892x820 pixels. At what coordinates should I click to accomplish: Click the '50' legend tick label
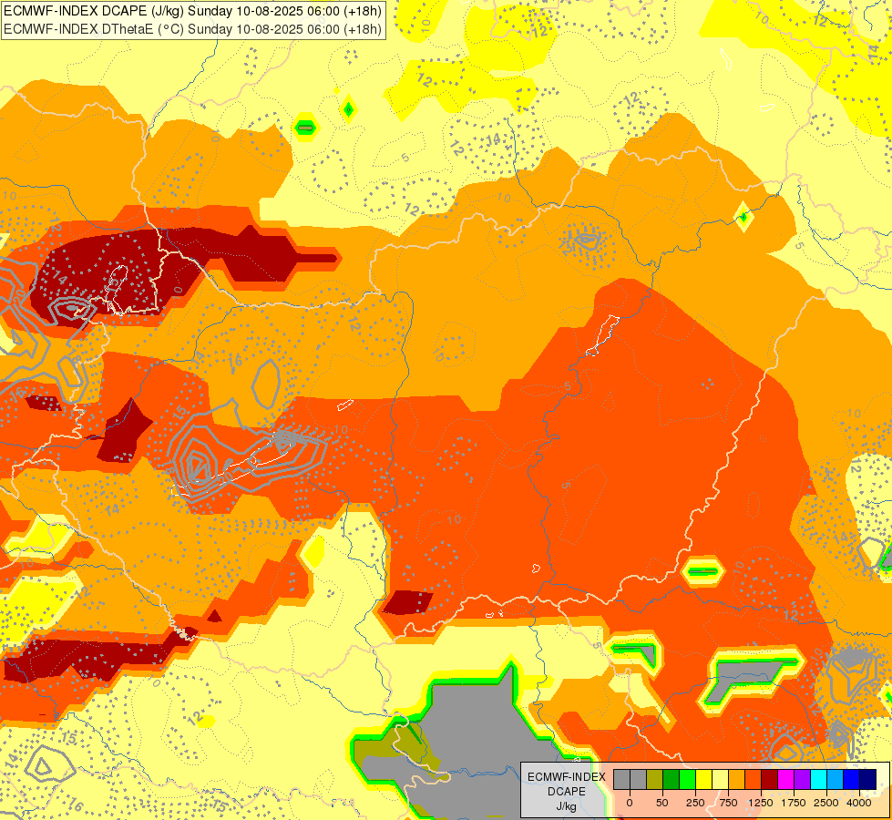pyautogui.click(x=662, y=803)
